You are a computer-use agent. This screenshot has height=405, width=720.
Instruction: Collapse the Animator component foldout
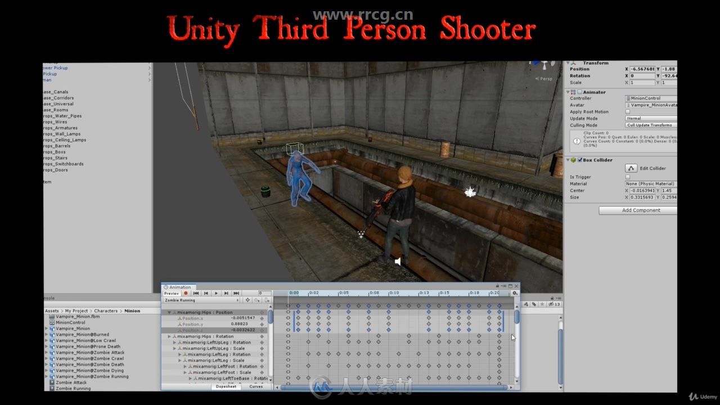(x=568, y=92)
